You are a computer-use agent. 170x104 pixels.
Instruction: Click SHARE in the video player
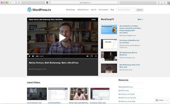pyautogui.click(x=94, y=19)
